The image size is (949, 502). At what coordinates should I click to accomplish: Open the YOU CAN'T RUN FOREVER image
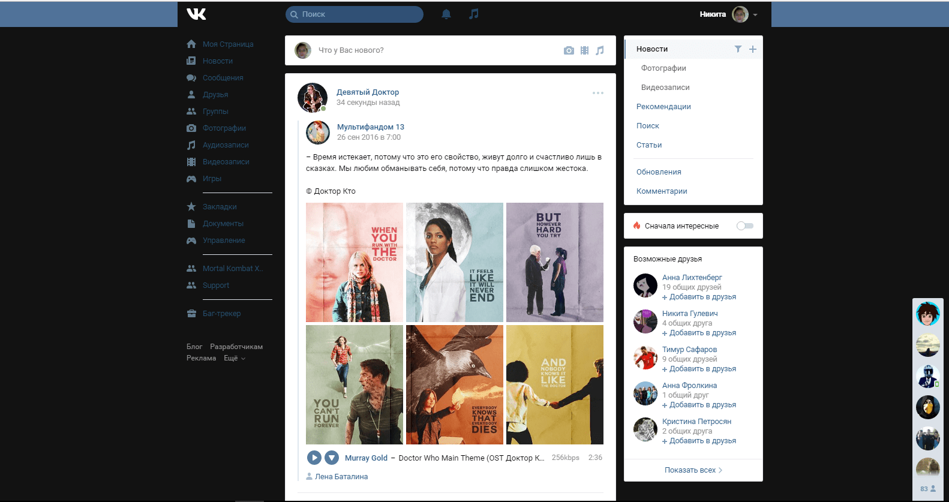[355, 384]
